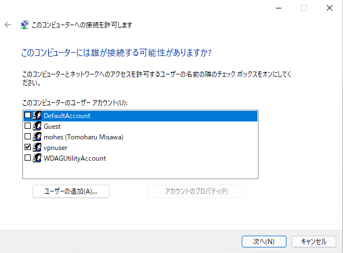The width and height of the screenshot is (343, 253).
Task: Click the network connection wizard title icon
Action: click(x=24, y=25)
